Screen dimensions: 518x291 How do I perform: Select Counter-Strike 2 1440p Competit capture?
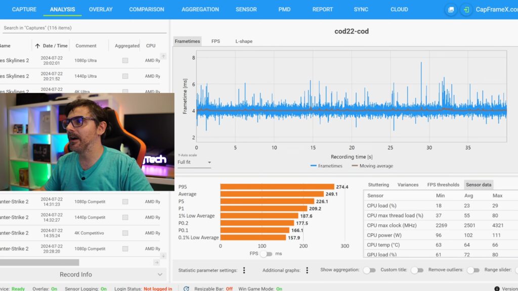point(80,217)
